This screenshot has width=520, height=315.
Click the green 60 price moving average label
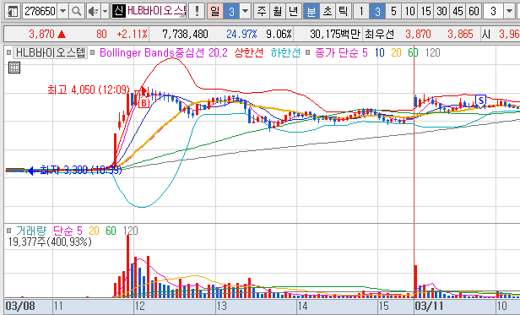coord(413,52)
